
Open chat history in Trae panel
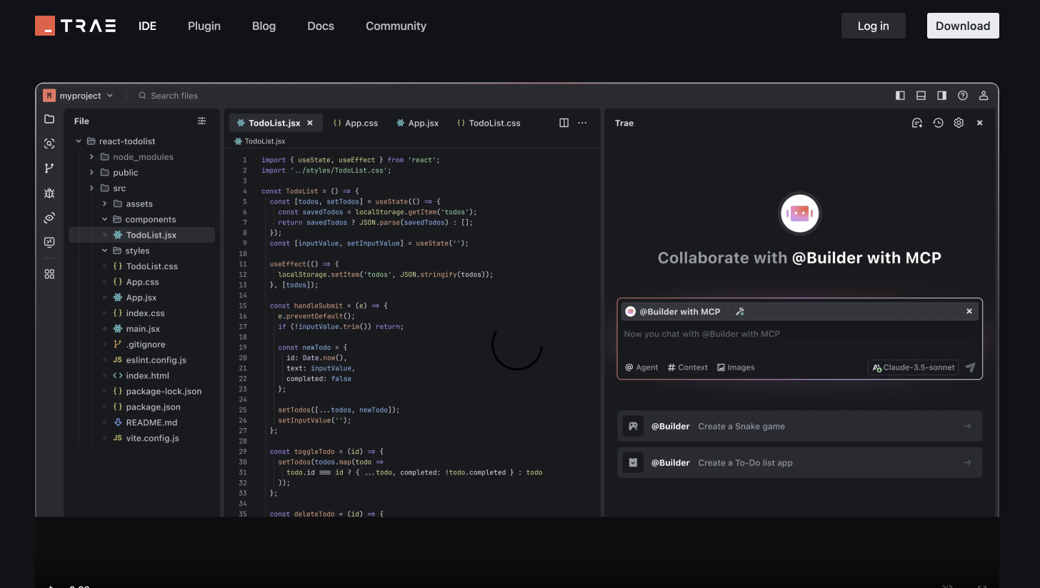(938, 123)
